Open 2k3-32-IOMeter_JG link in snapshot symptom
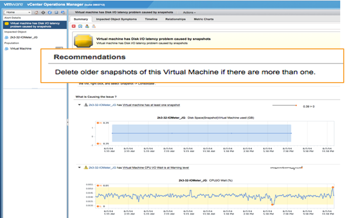 tap(102, 105)
